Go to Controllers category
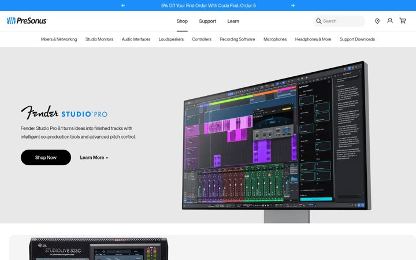 pos(202,39)
